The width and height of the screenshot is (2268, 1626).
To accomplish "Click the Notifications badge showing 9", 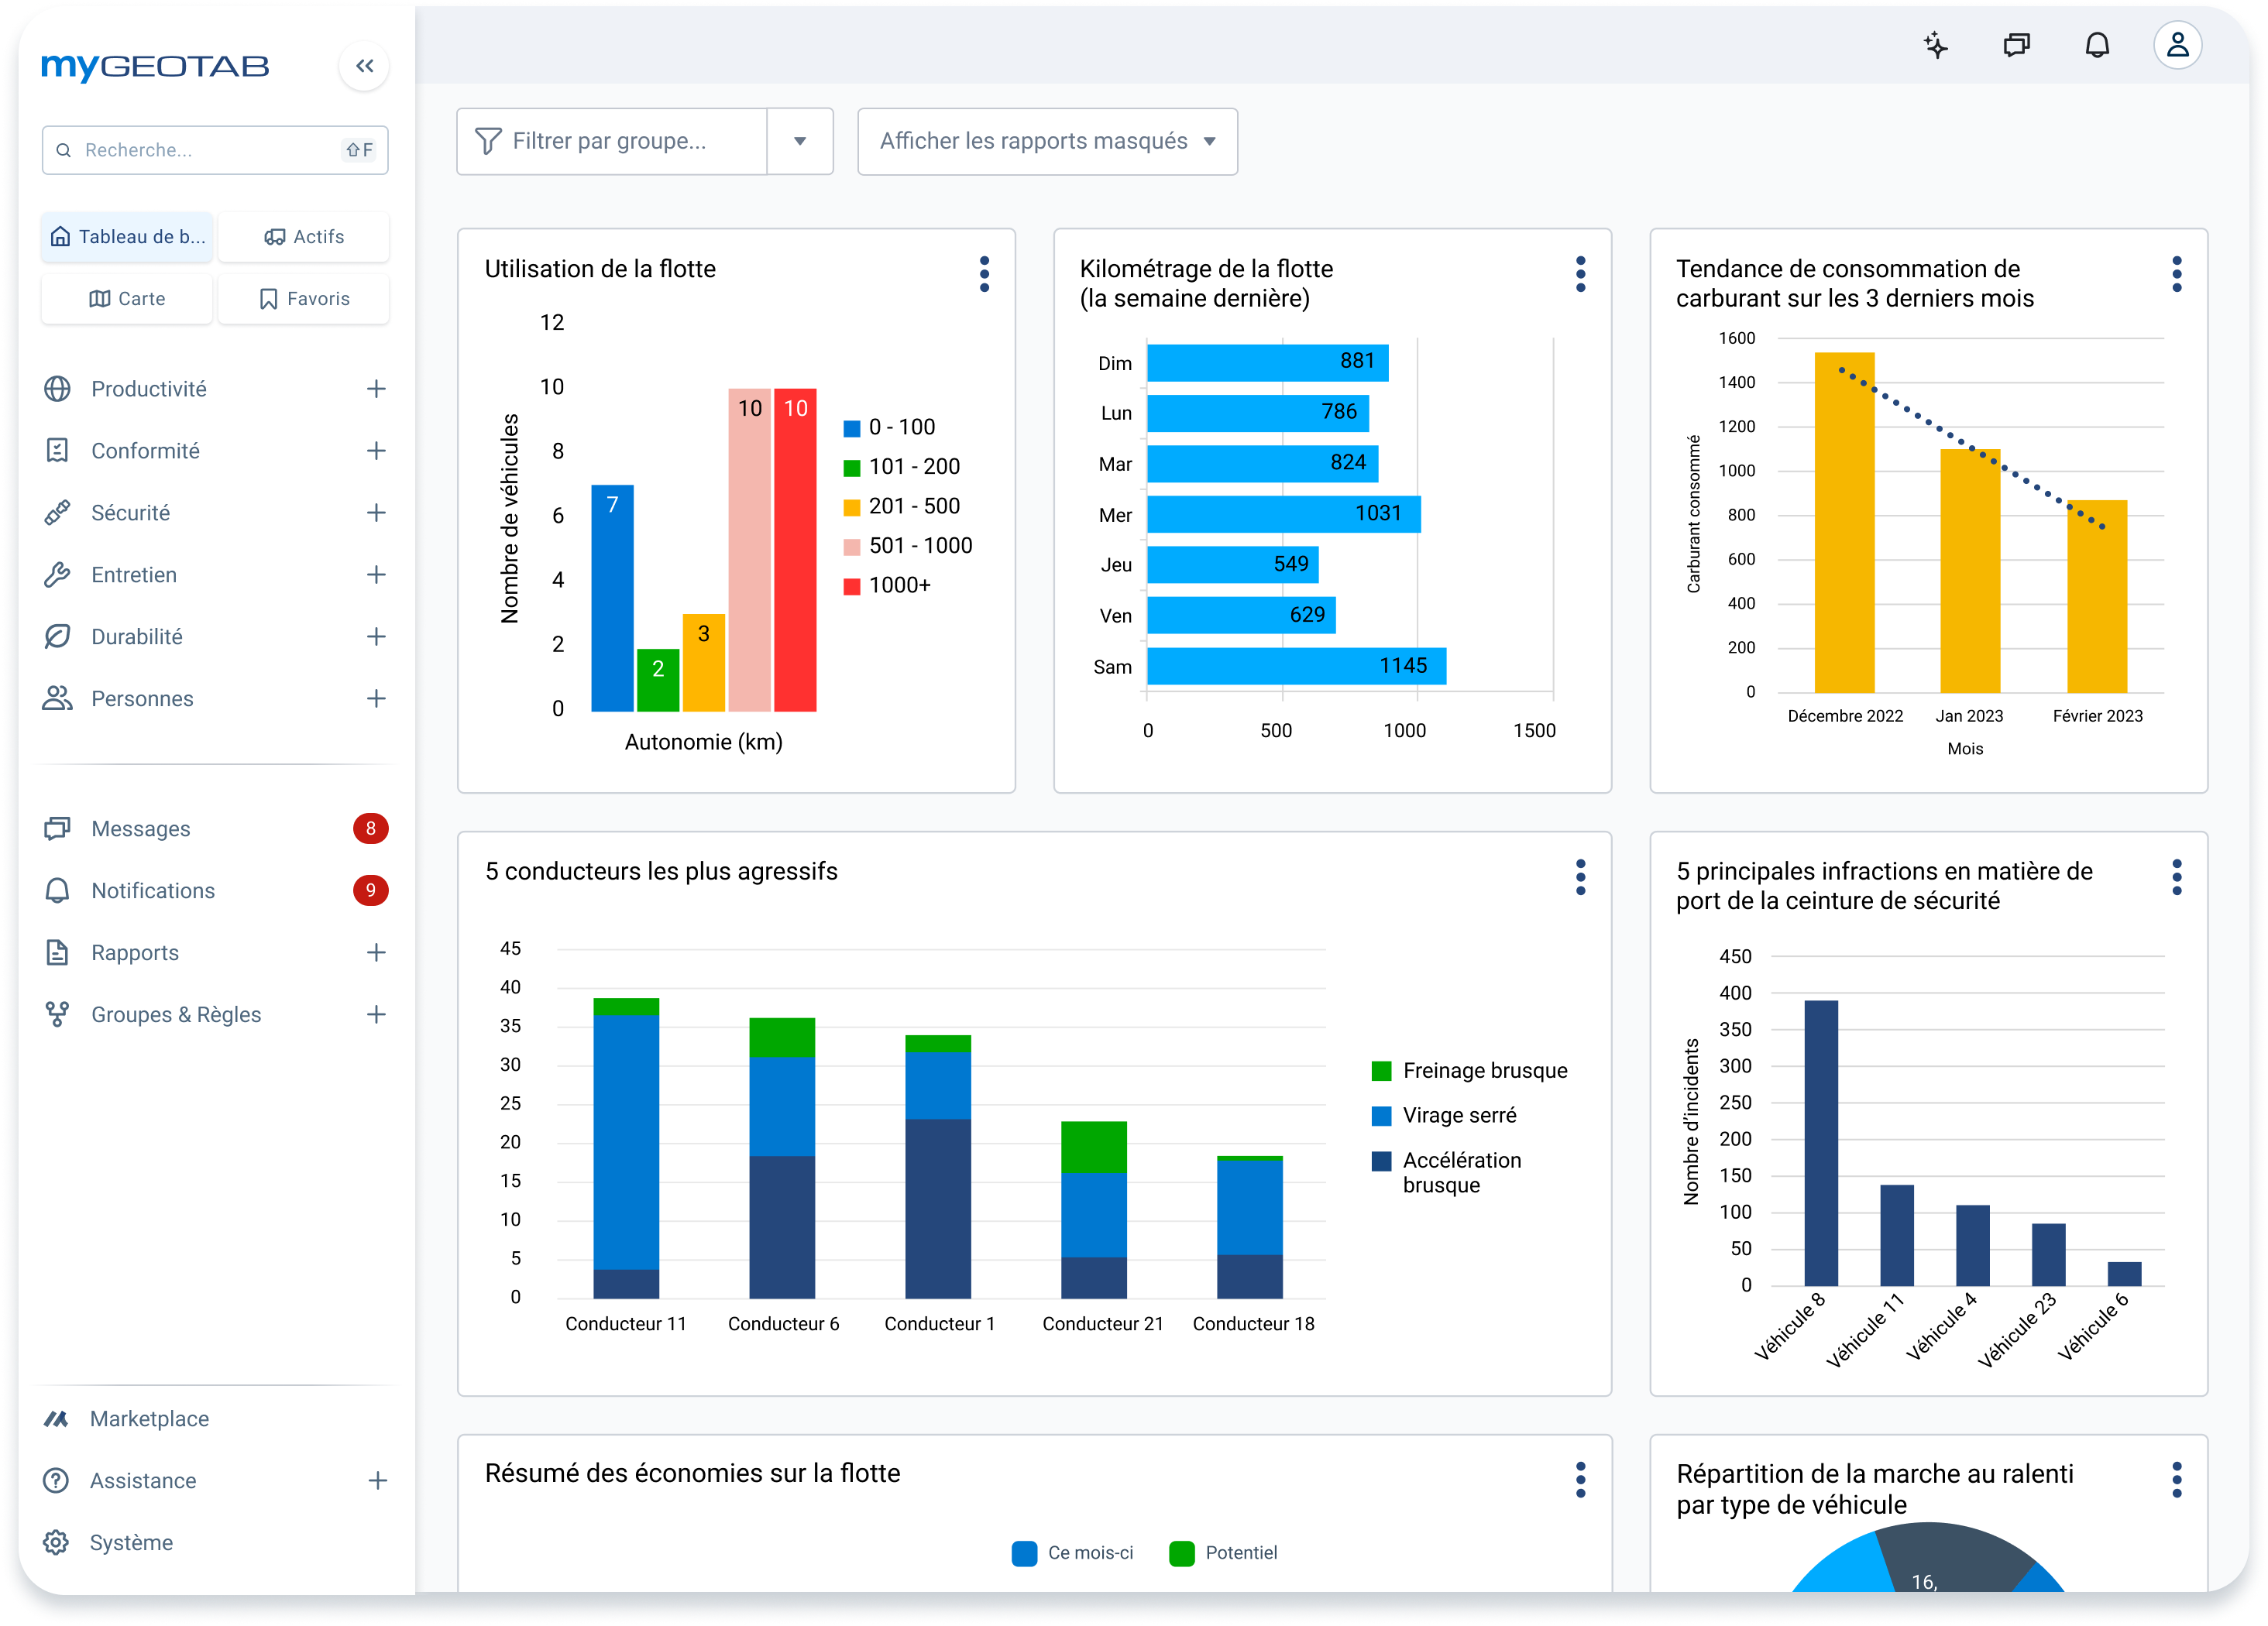I will tap(371, 890).
